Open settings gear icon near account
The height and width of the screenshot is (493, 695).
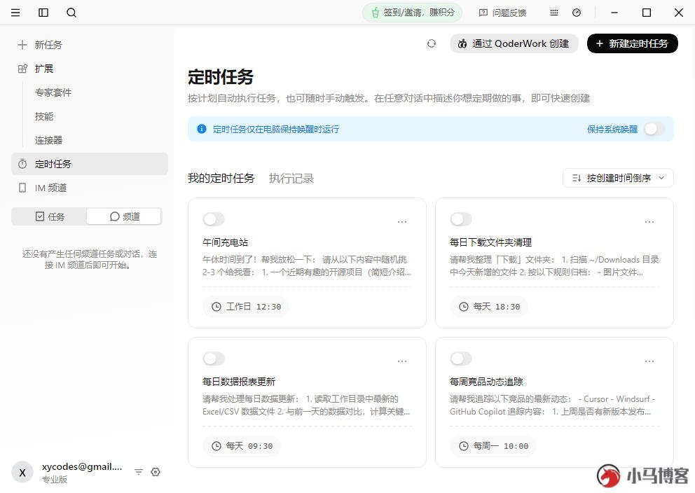156,472
